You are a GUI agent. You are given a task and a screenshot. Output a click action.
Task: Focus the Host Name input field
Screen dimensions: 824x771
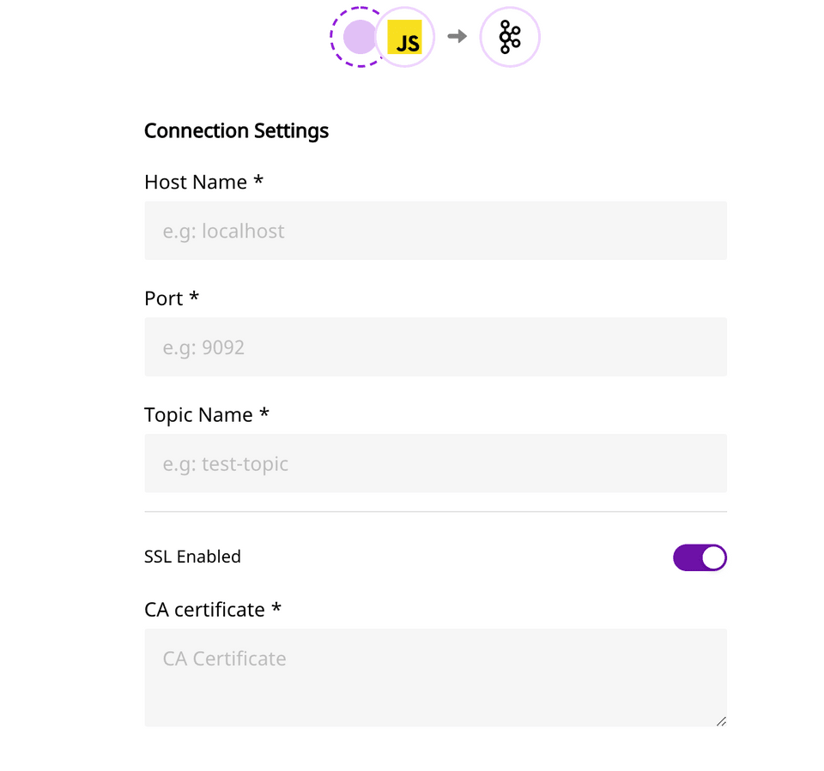click(x=435, y=231)
